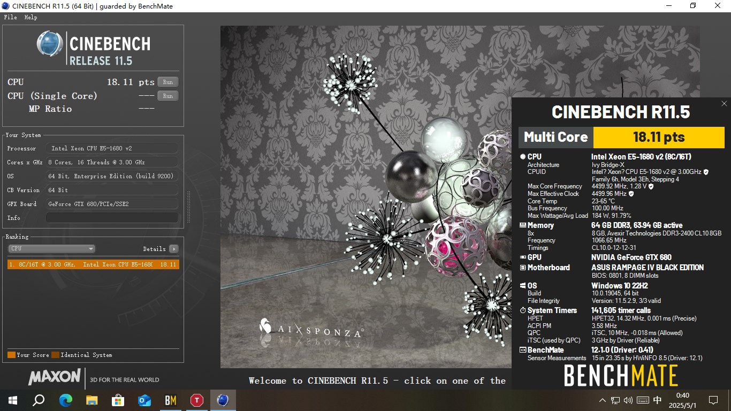Click the Your Score orange legend swatch
Image resolution: width=731 pixels, height=411 pixels.
tap(11, 355)
